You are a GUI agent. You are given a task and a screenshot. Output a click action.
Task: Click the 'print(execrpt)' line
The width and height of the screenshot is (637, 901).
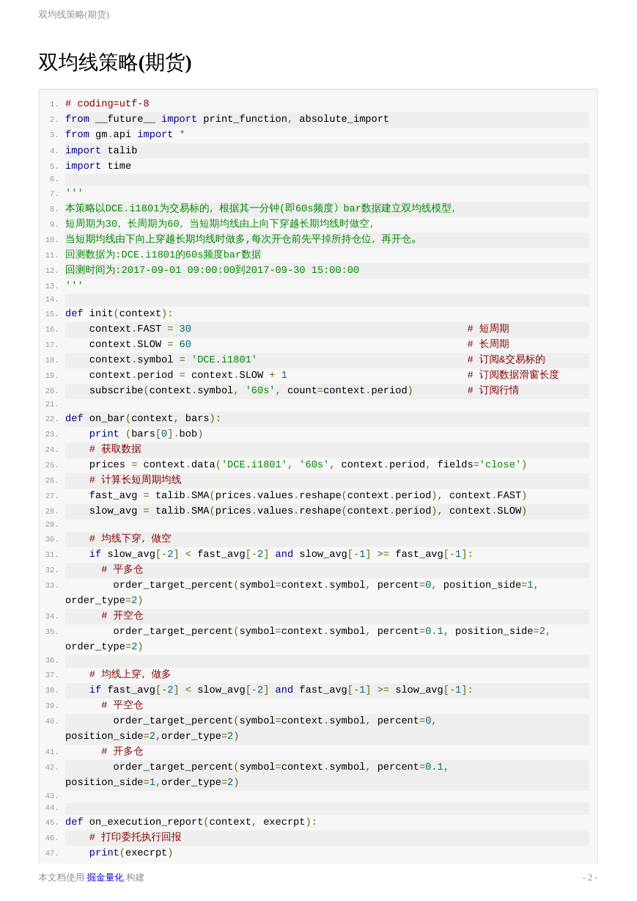pyautogui.click(x=131, y=853)
